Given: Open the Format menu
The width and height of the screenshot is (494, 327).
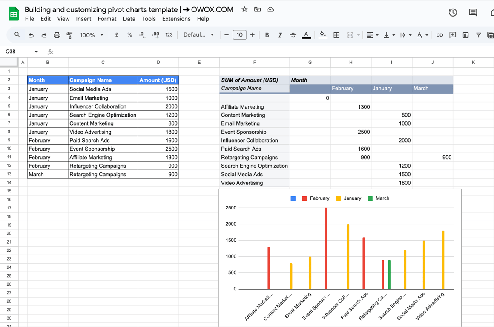Looking at the screenshot, I should 107,19.
